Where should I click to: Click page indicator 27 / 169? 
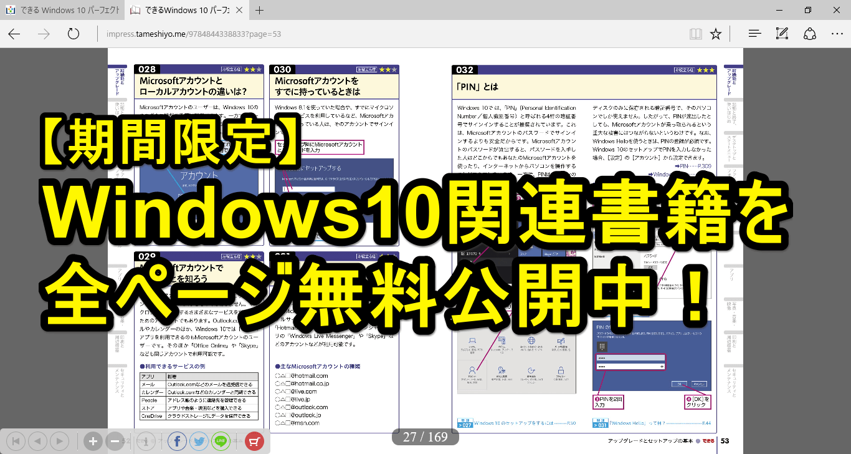[425, 437]
